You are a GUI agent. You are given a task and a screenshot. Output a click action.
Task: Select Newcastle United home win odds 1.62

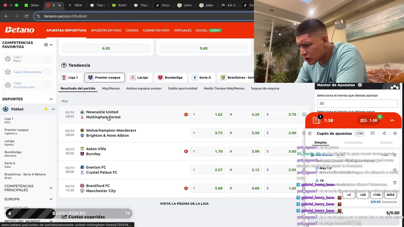[x=208, y=114]
